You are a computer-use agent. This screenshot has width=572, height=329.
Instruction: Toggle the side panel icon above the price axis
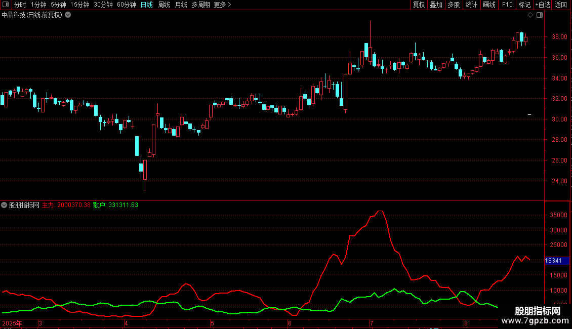tap(540, 15)
